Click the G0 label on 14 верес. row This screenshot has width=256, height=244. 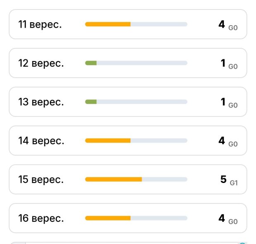pos(233,144)
